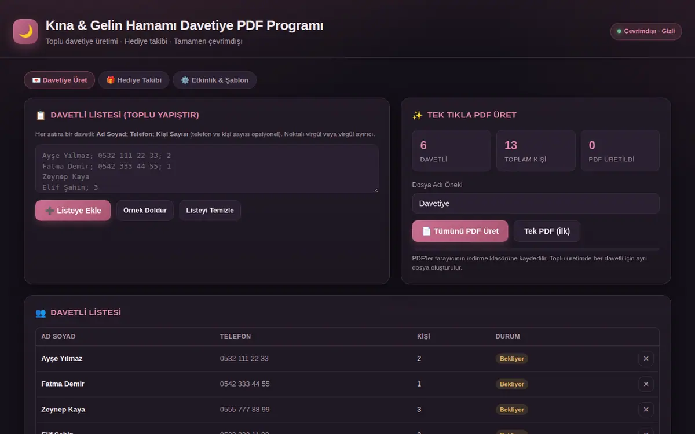The height and width of the screenshot is (434, 695).
Task: Click the Bekliyor status badge for Ayşe Yılmaz
Action: point(512,359)
